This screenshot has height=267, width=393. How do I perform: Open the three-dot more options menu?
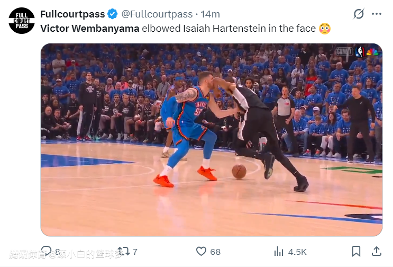tap(377, 14)
